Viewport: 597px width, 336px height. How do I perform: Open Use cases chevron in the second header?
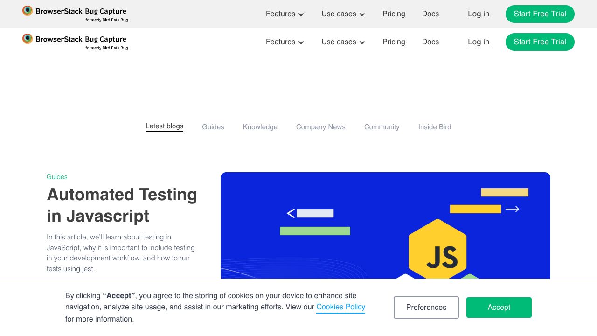(362, 42)
